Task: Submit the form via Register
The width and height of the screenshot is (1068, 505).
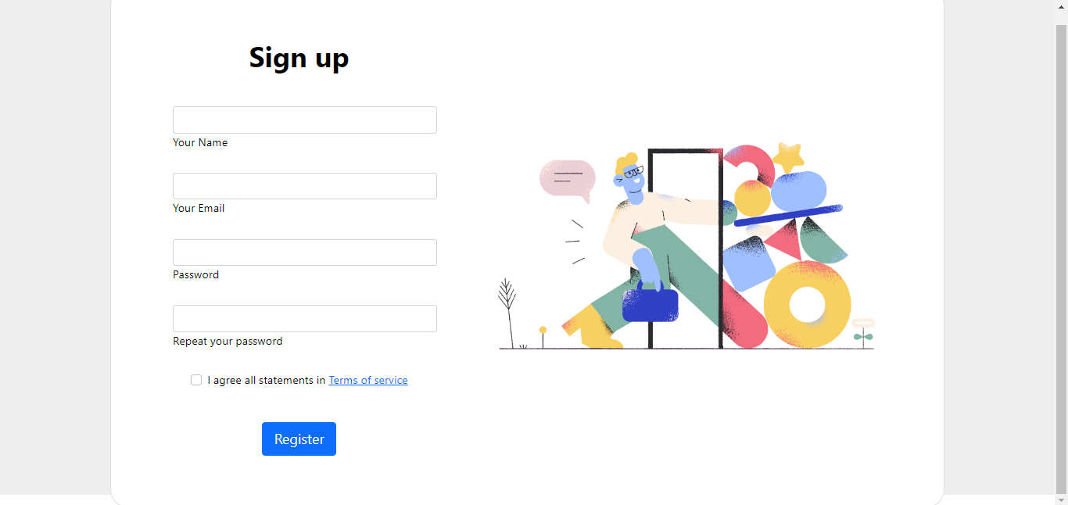Action: [299, 439]
